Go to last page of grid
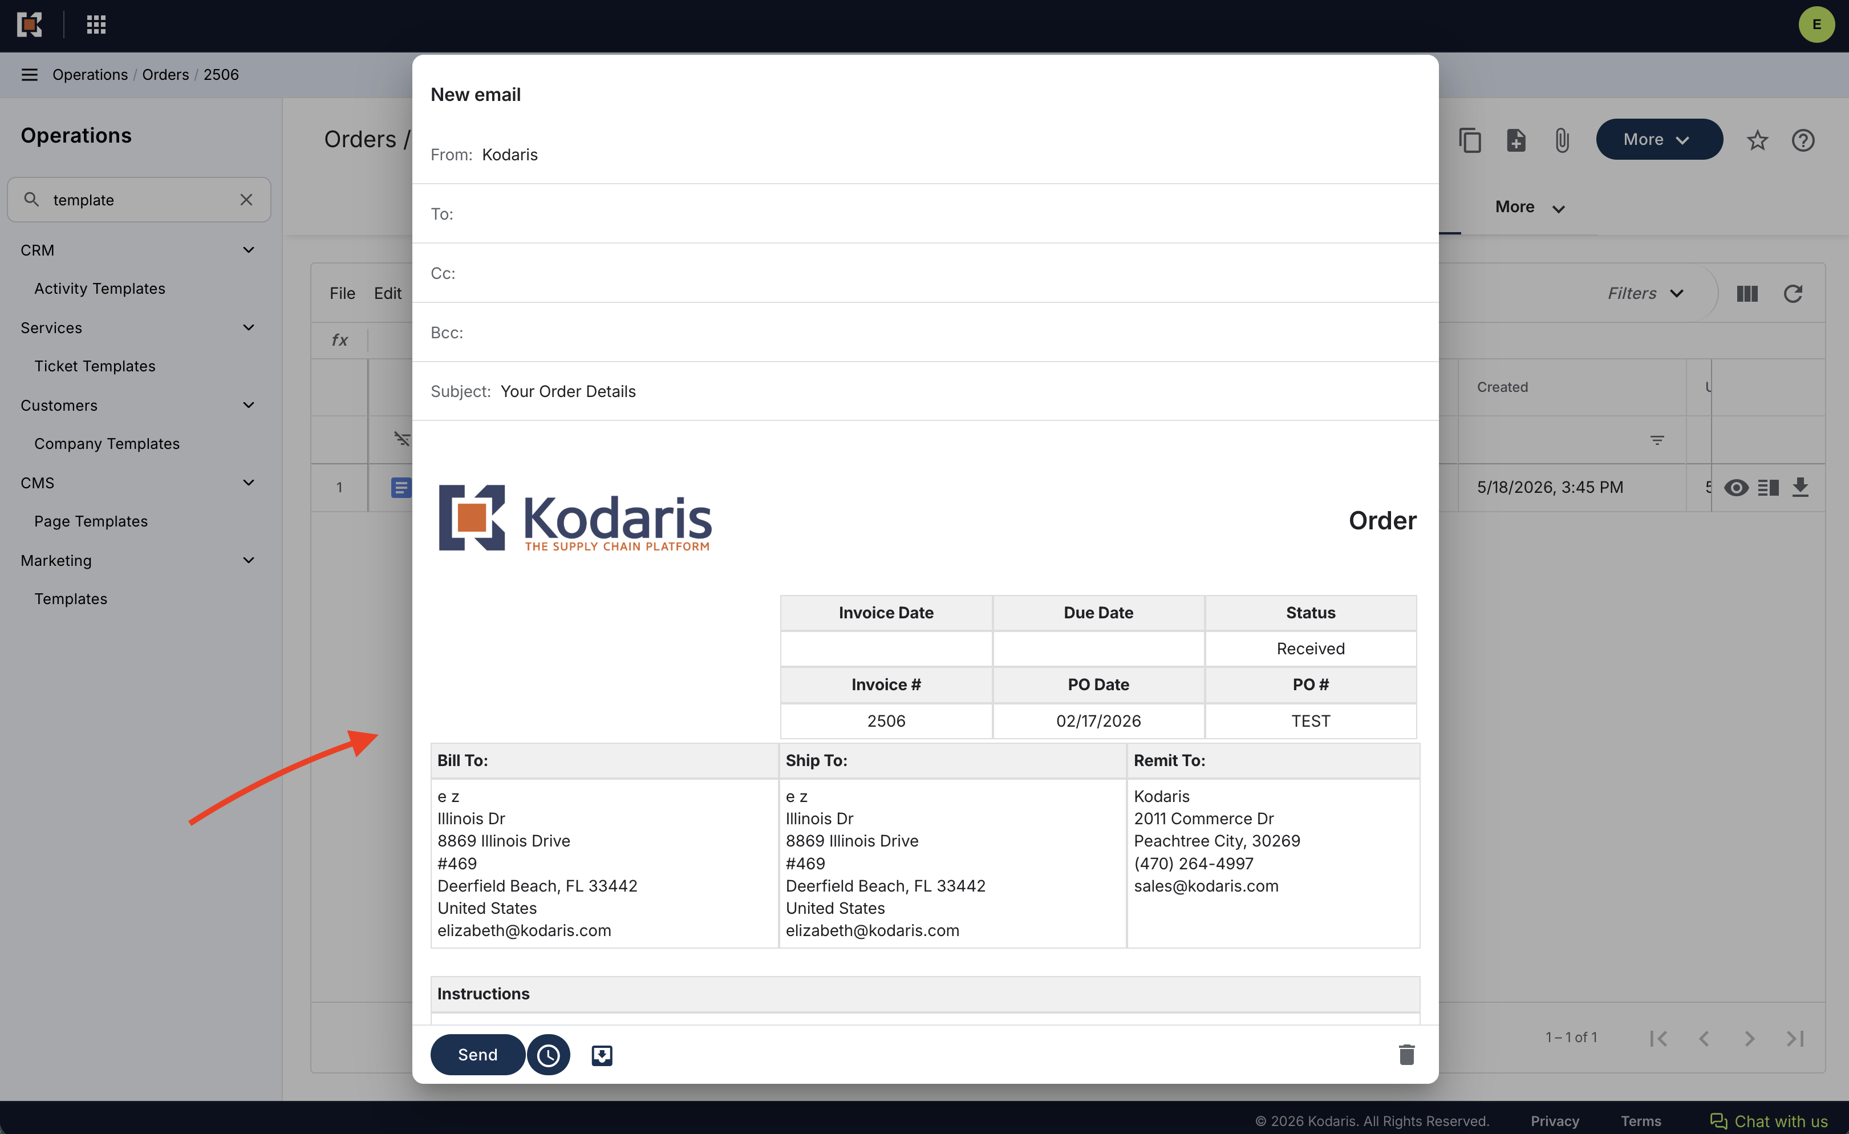 (x=1795, y=1038)
